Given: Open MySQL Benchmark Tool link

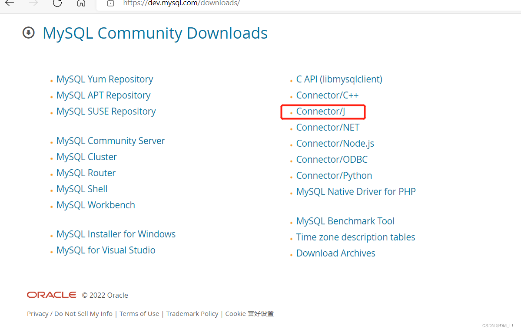Looking at the screenshot, I should tap(345, 221).
